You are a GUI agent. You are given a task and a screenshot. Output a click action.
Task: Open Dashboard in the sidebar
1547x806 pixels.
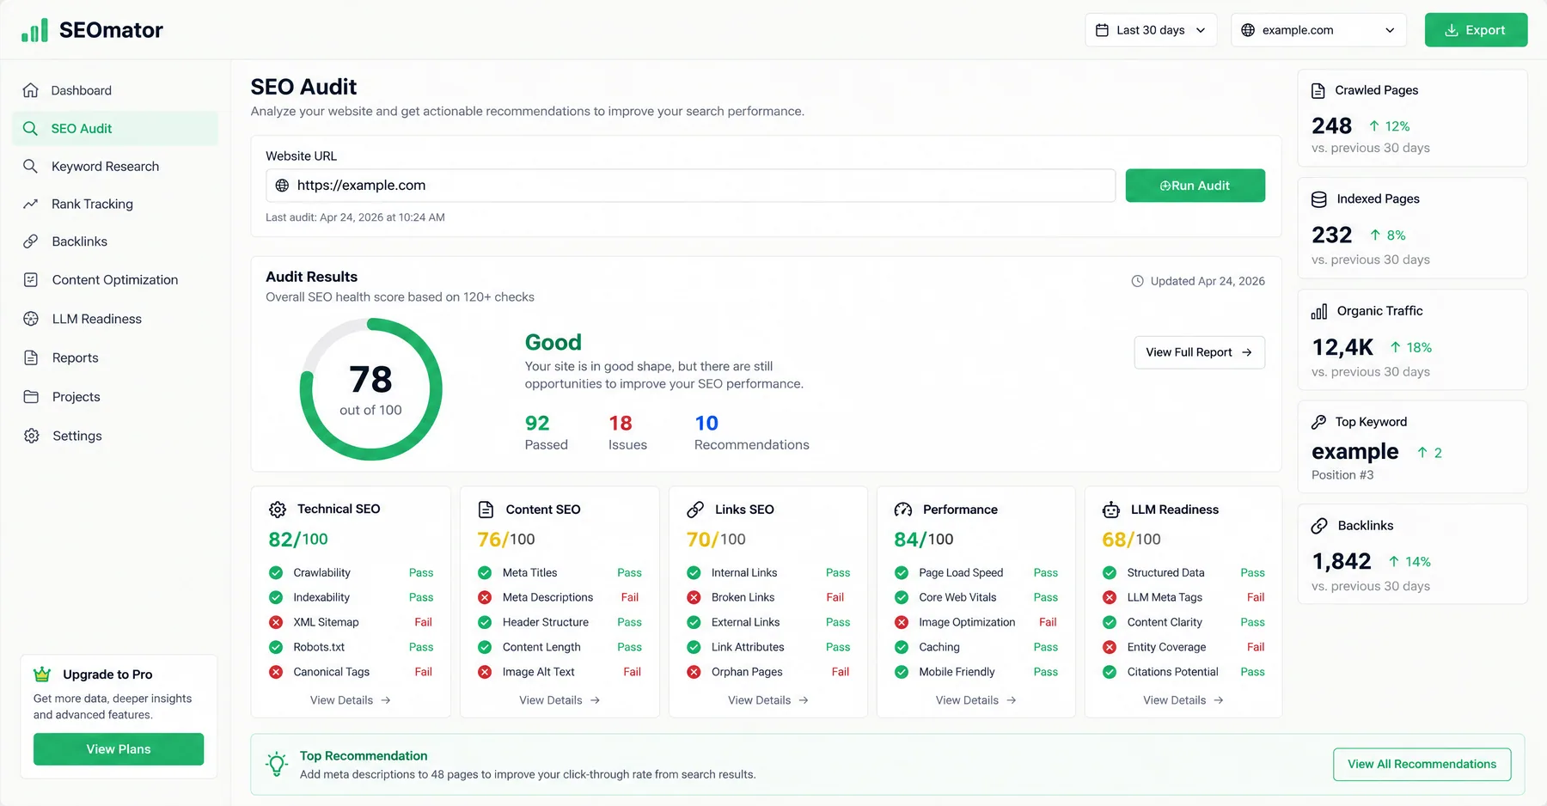pyautogui.click(x=115, y=90)
